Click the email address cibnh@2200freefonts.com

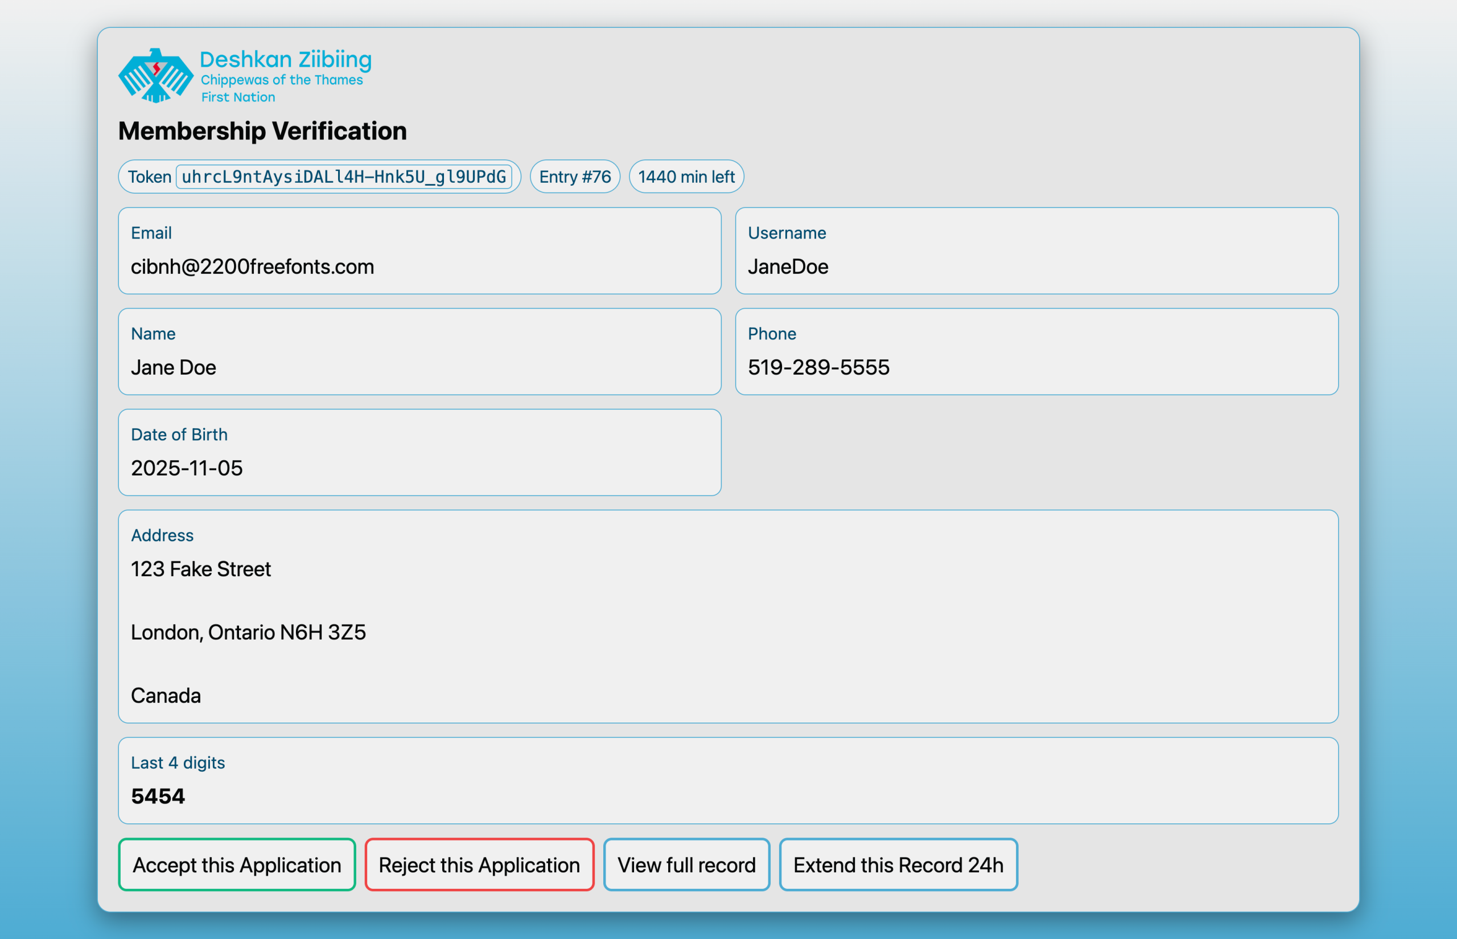point(252,266)
